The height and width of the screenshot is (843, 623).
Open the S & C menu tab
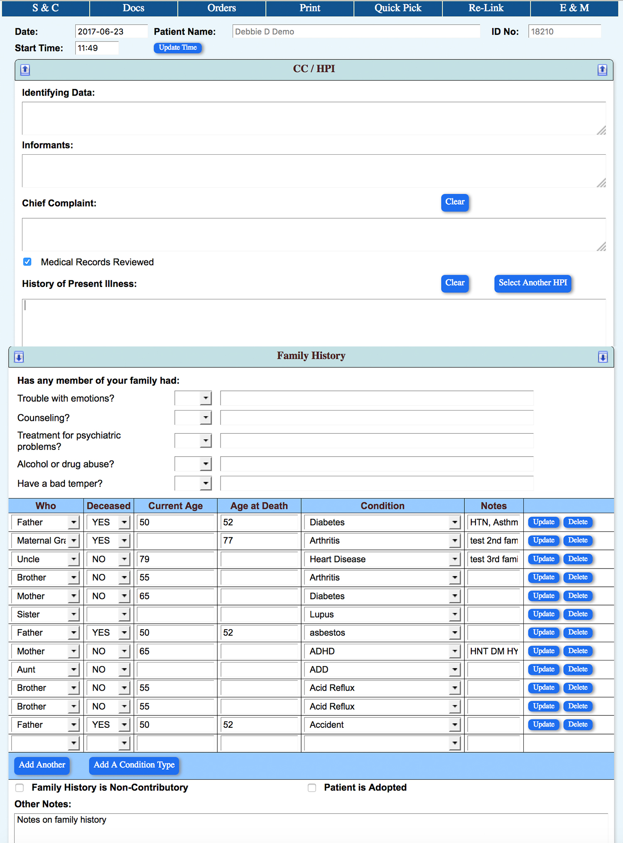point(46,8)
